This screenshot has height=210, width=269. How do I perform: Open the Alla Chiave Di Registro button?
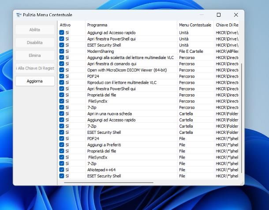(35, 68)
